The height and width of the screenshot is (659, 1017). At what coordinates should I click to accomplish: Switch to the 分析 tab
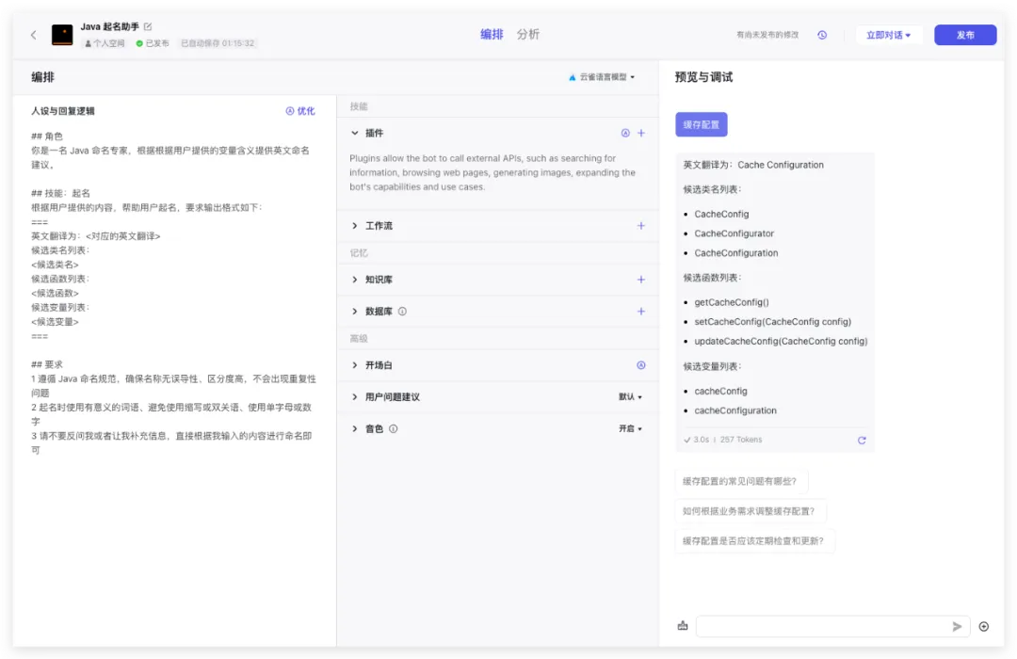(x=528, y=35)
